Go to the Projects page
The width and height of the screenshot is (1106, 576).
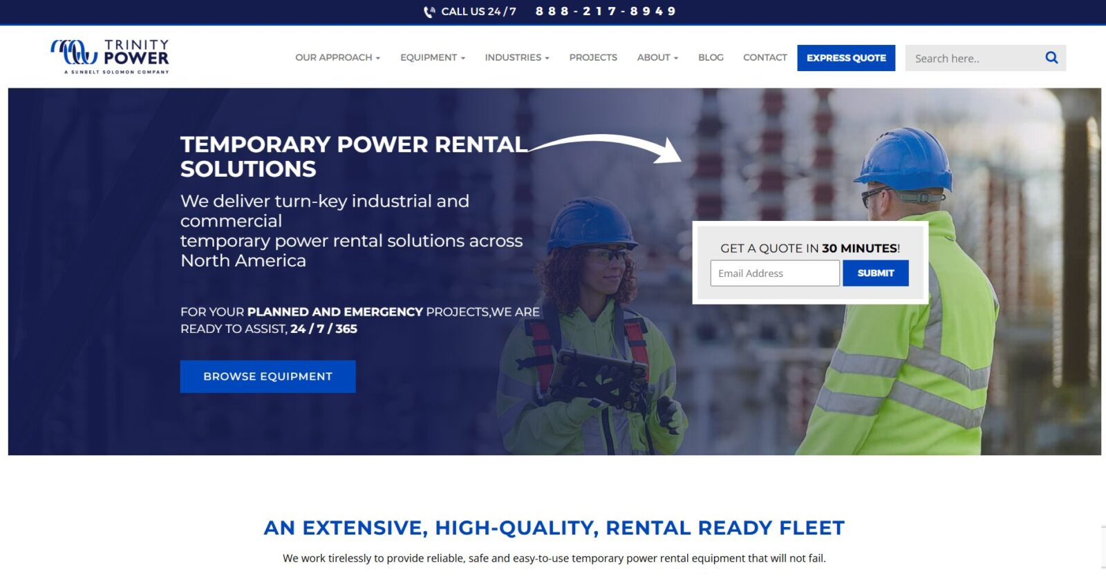click(x=592, y=58)
